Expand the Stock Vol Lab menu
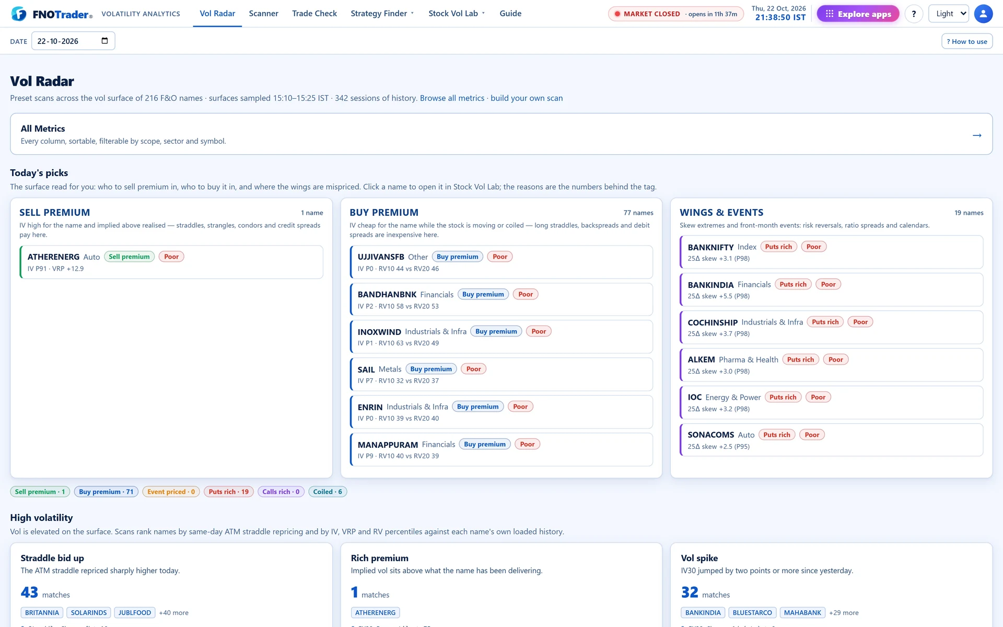 coord(457,14)
